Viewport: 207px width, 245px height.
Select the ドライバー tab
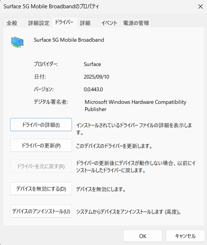[64, 22]
